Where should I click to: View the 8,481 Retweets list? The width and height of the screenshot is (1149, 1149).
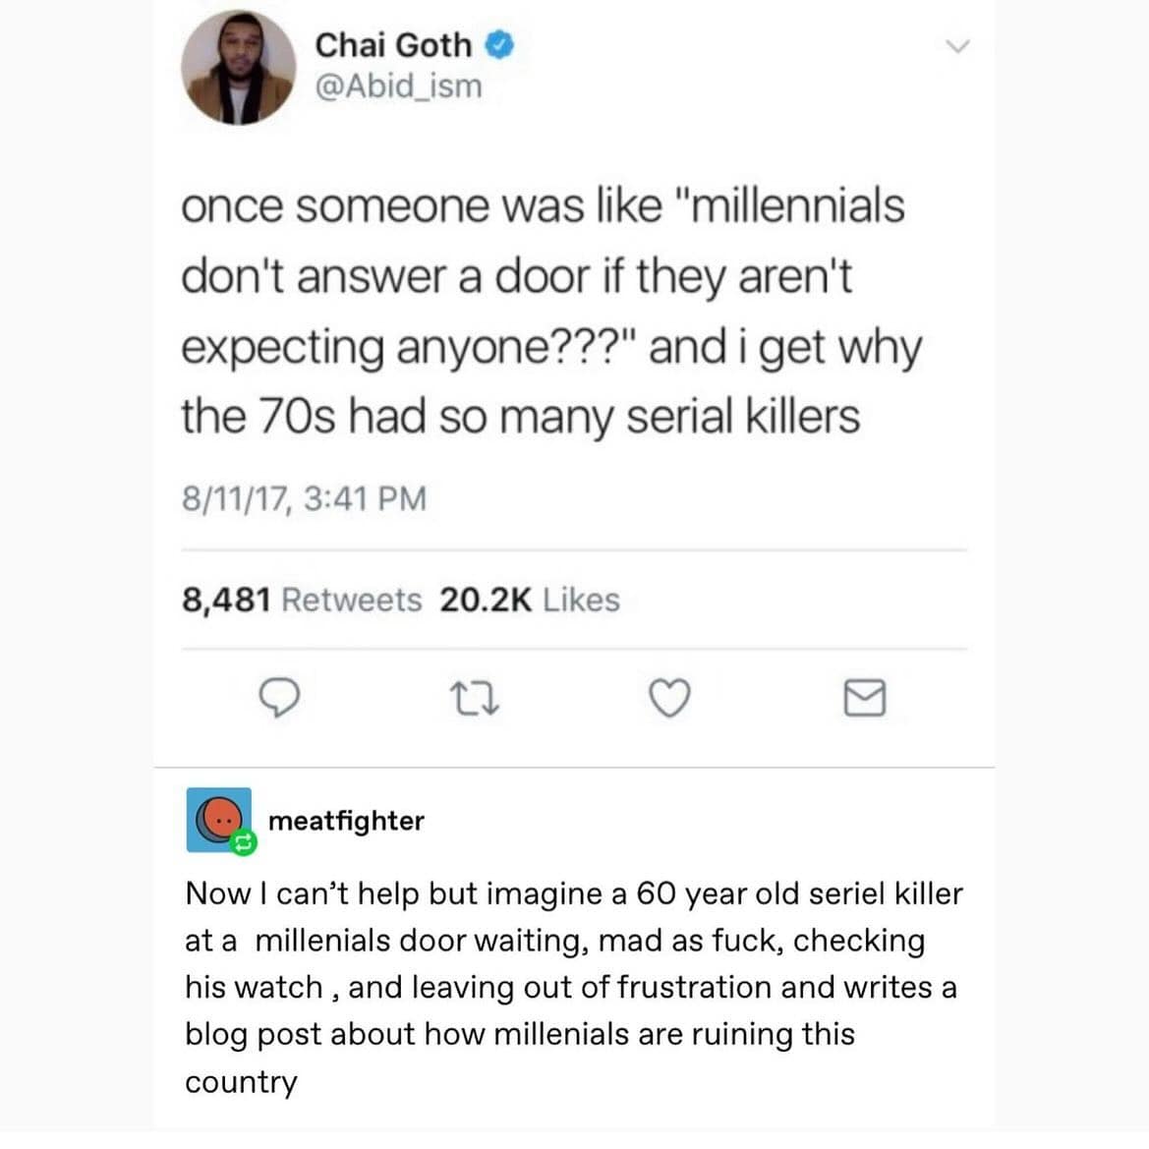pyautogui.click(x=302, y=600)
